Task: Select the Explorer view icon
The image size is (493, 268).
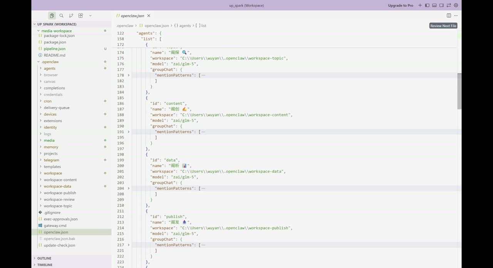Action: point(52,16)
